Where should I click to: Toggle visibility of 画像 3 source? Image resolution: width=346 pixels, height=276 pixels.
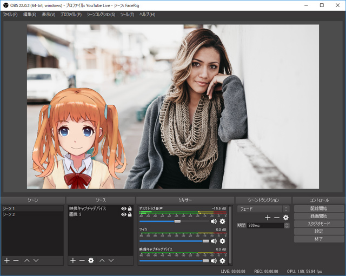tap(124, 214)
